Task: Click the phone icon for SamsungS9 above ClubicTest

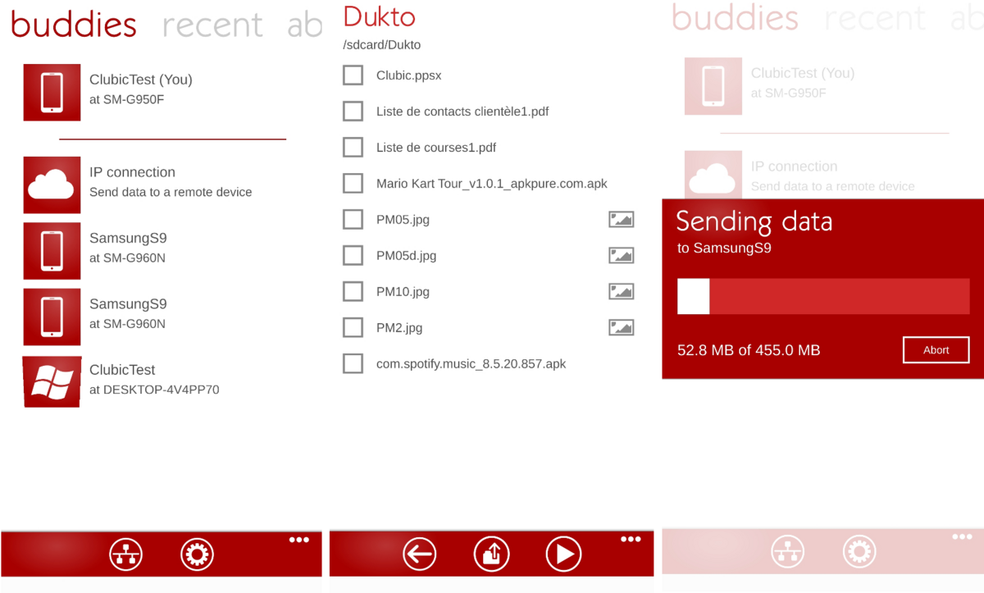Action: point(52,317)
